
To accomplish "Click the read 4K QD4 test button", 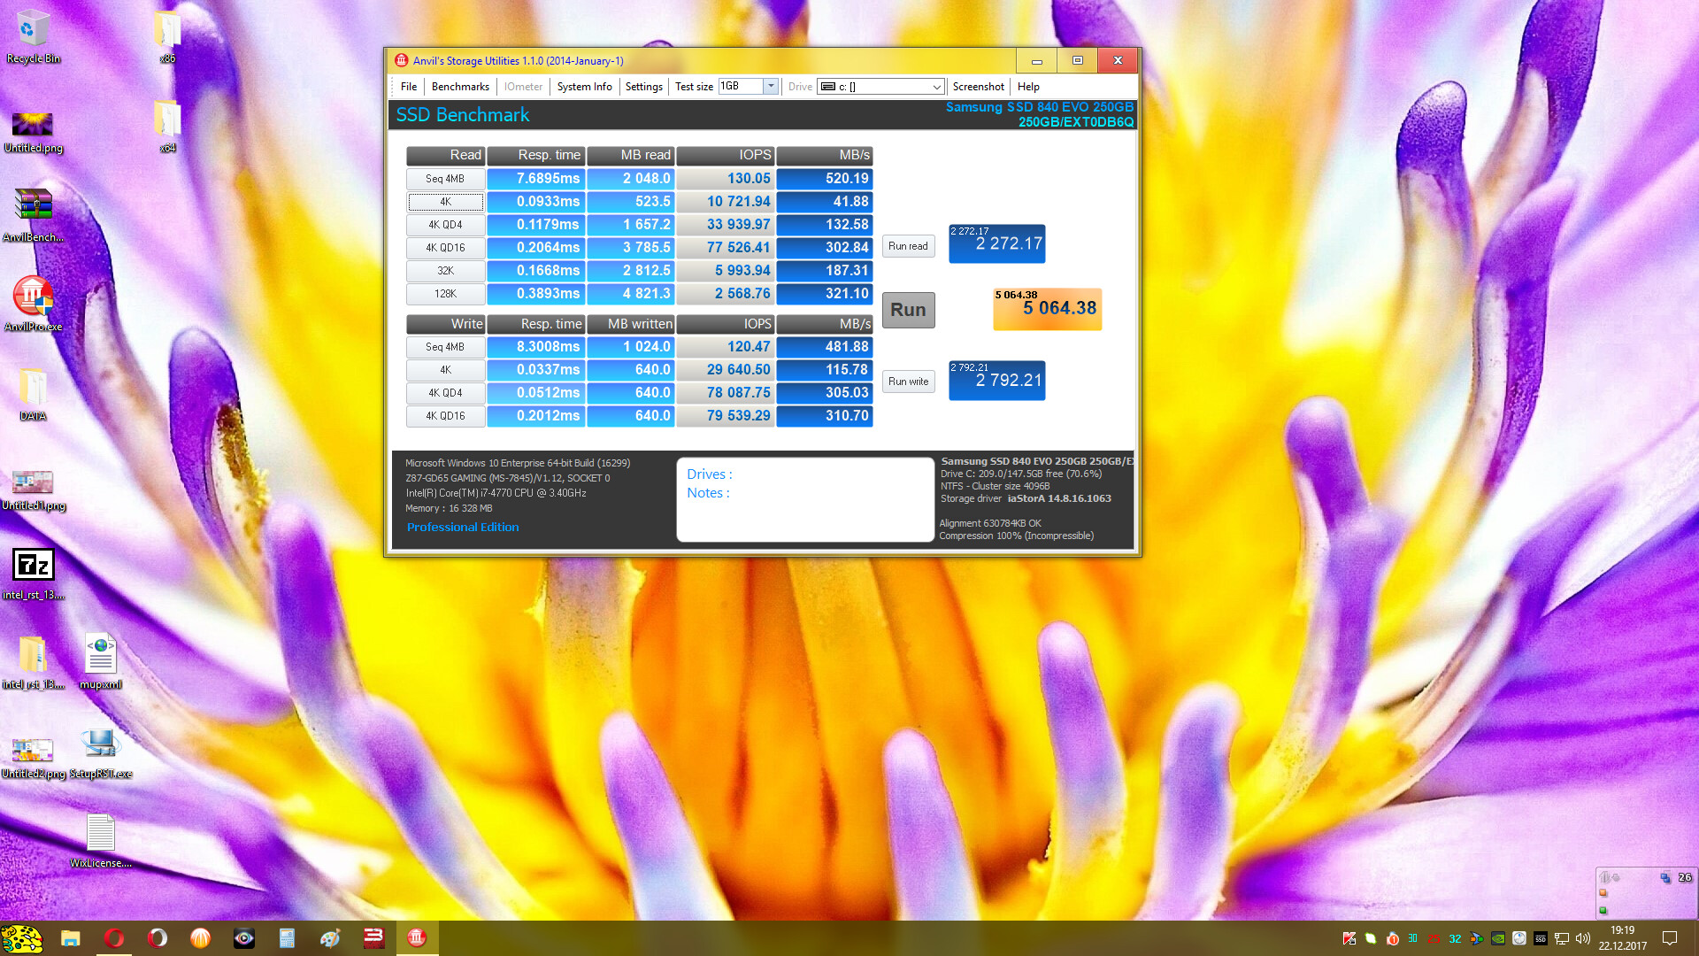I will coord(445,225).
